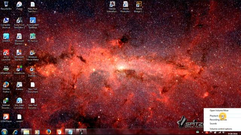
Task: Choose Sounds in the volume menu
Action: pos(213,123)
